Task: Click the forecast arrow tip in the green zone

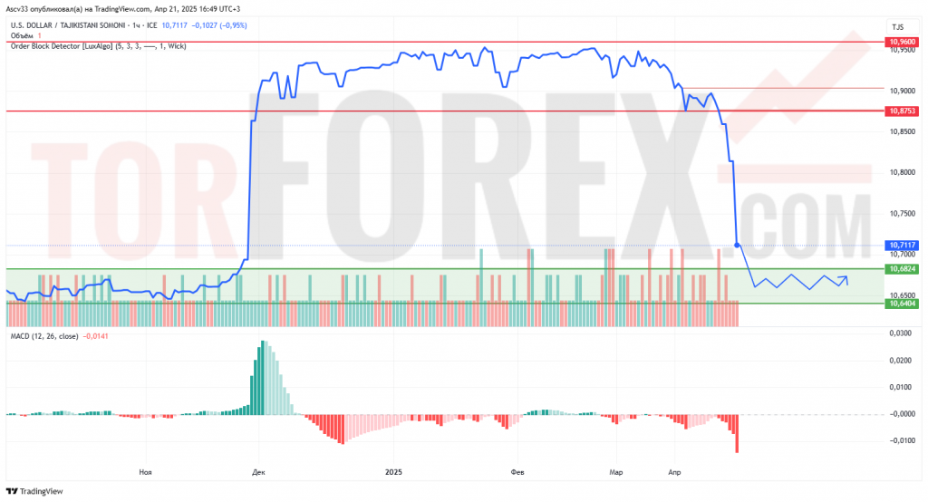Action: coord(847,277)
